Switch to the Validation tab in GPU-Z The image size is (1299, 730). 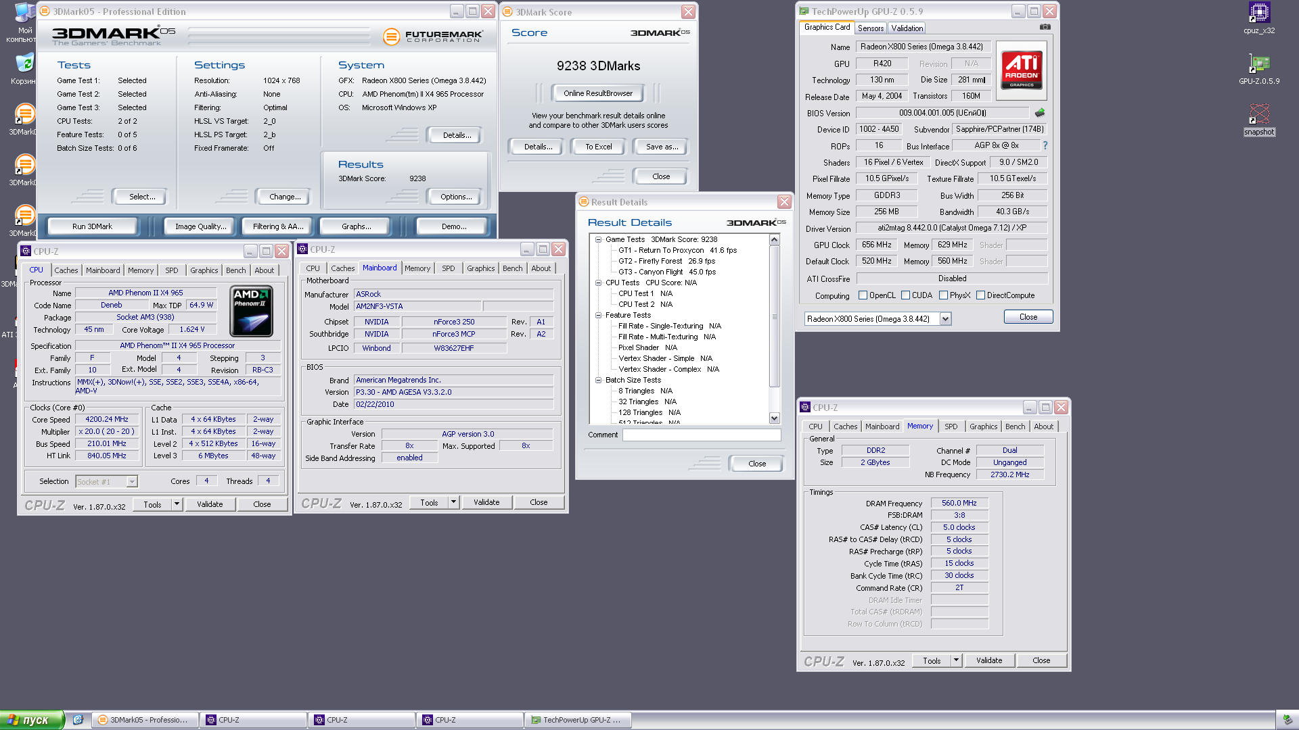tap(907, 28)
